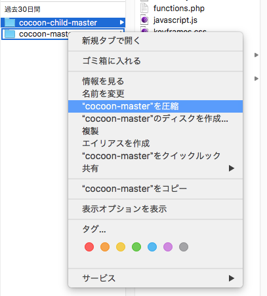The width and height of the screenshot is (267, 296).
Task: Select "表示オプションを表示" menu item
Action: coord(155,209)
